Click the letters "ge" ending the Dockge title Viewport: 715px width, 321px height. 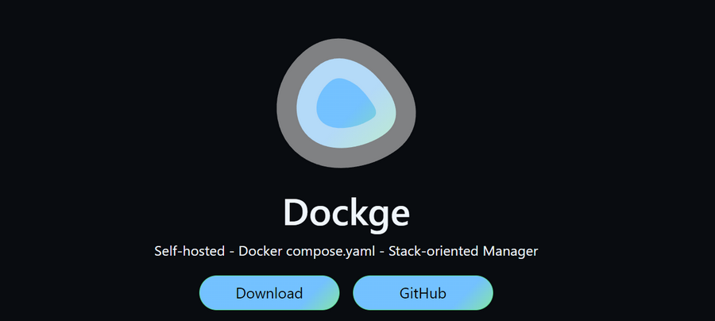pos(392,215)
